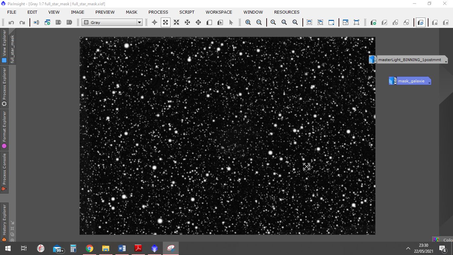The image size is (453, 255).
Task: Click the first of three zoom-preset magnifiers
Action: (x=273, y=23)
